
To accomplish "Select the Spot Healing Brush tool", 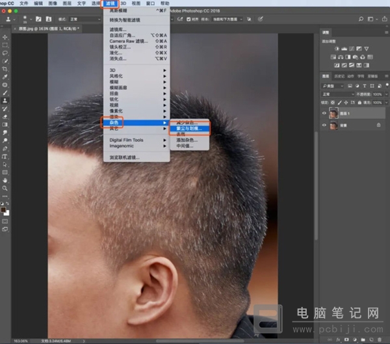I will pyautogui.click(x=5, y=85).
